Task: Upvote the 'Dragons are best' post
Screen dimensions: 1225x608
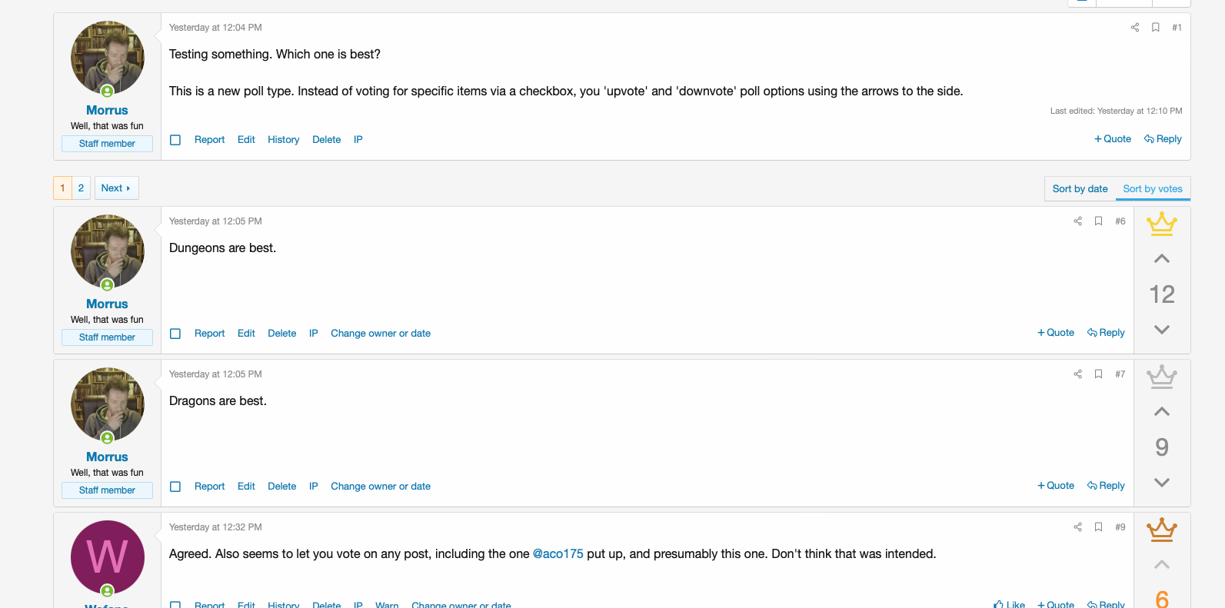Action: (x=1161, y=412)
